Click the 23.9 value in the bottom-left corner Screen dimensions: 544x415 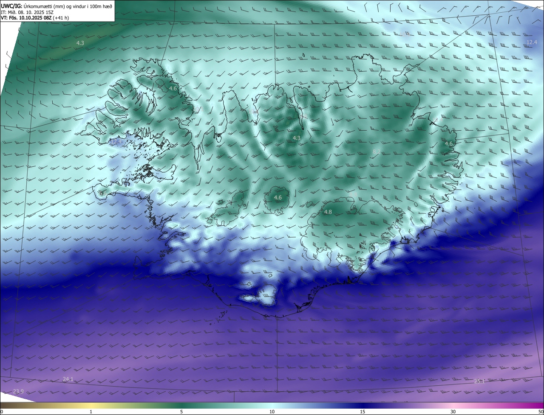[18, 391]
